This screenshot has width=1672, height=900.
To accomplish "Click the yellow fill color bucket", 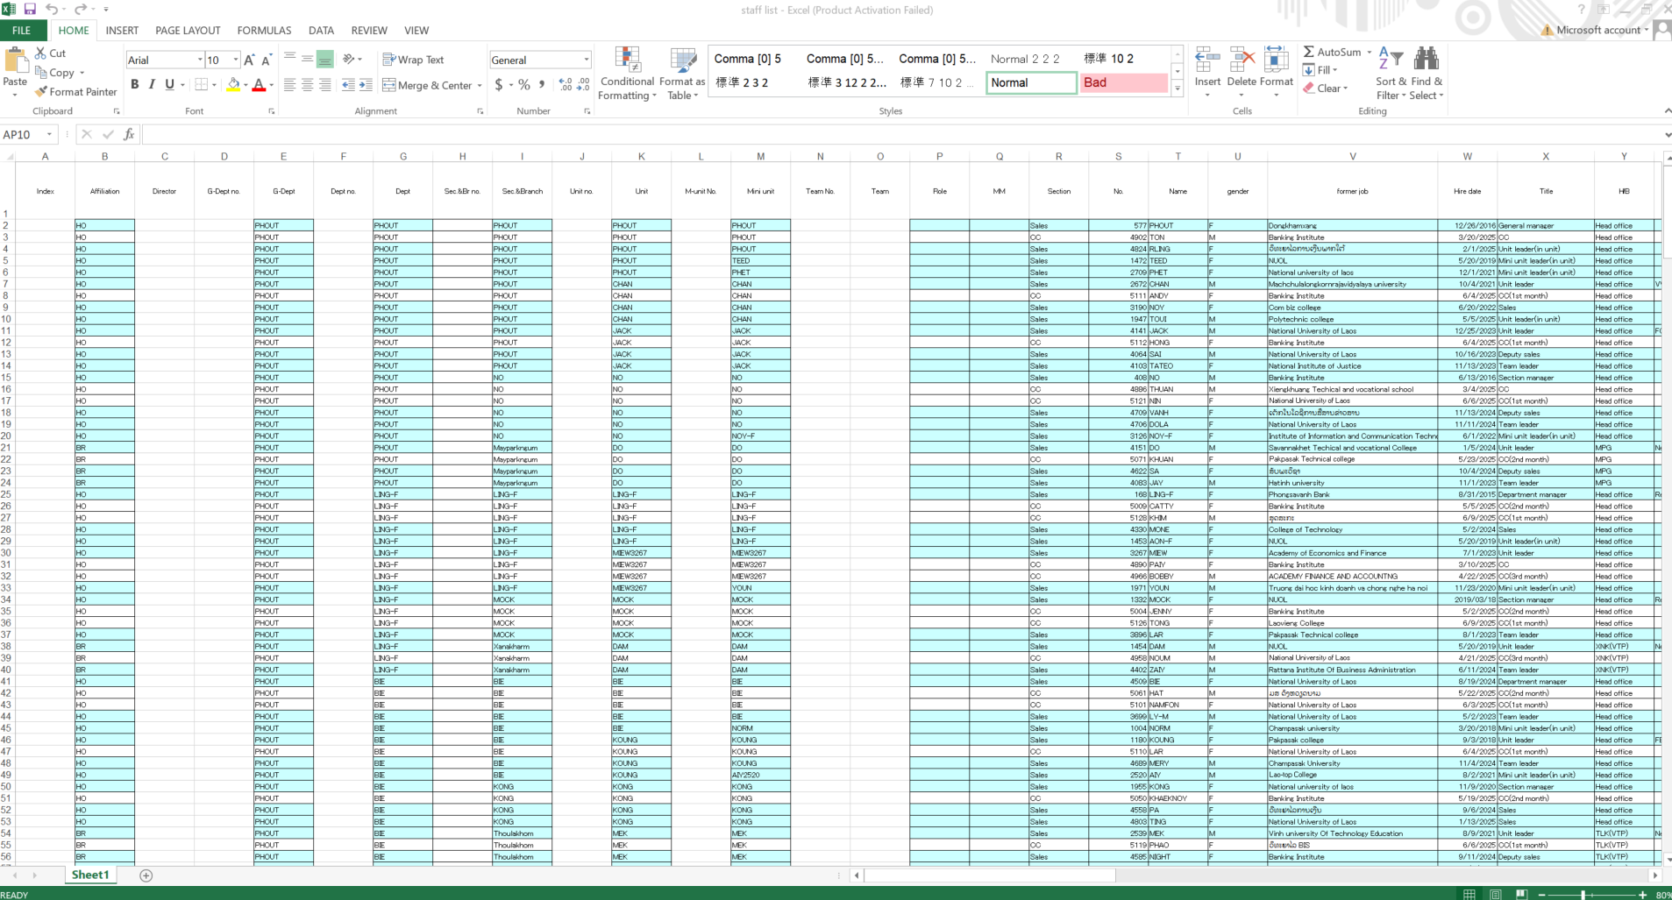I will [x=232, y=85].
